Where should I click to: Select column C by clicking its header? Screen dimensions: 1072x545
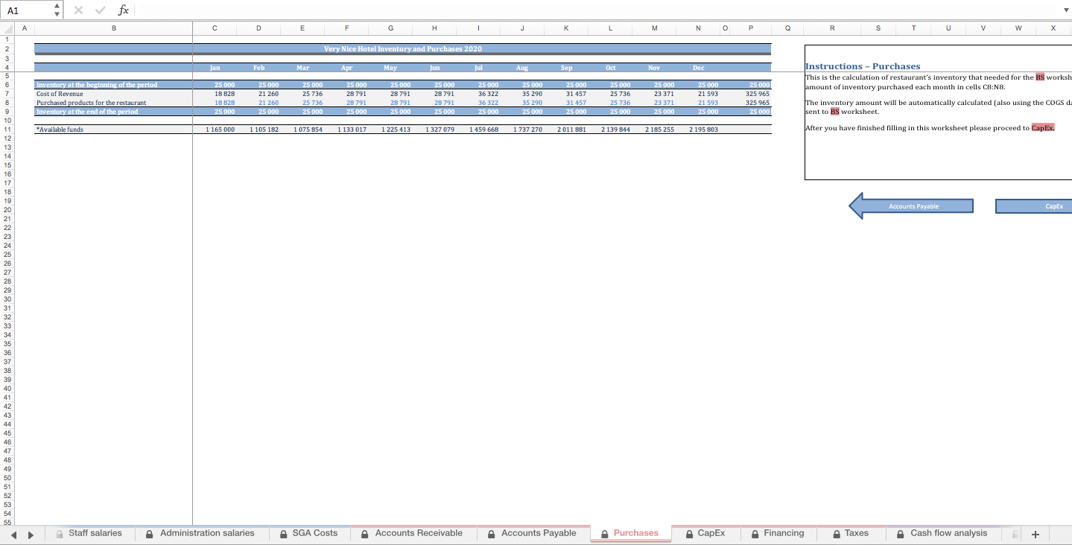(215, 28)
